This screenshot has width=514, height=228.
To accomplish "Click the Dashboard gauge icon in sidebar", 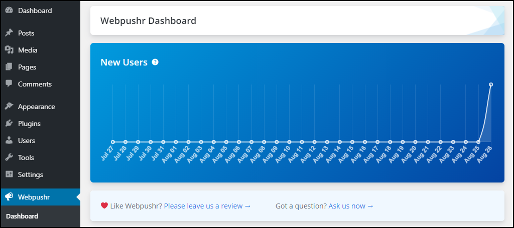I will (9, 10).
